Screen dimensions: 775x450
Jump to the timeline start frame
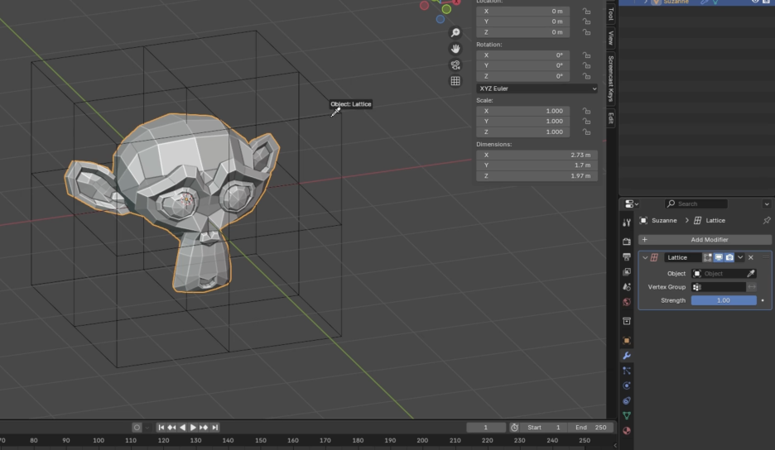tap(161, 428)
